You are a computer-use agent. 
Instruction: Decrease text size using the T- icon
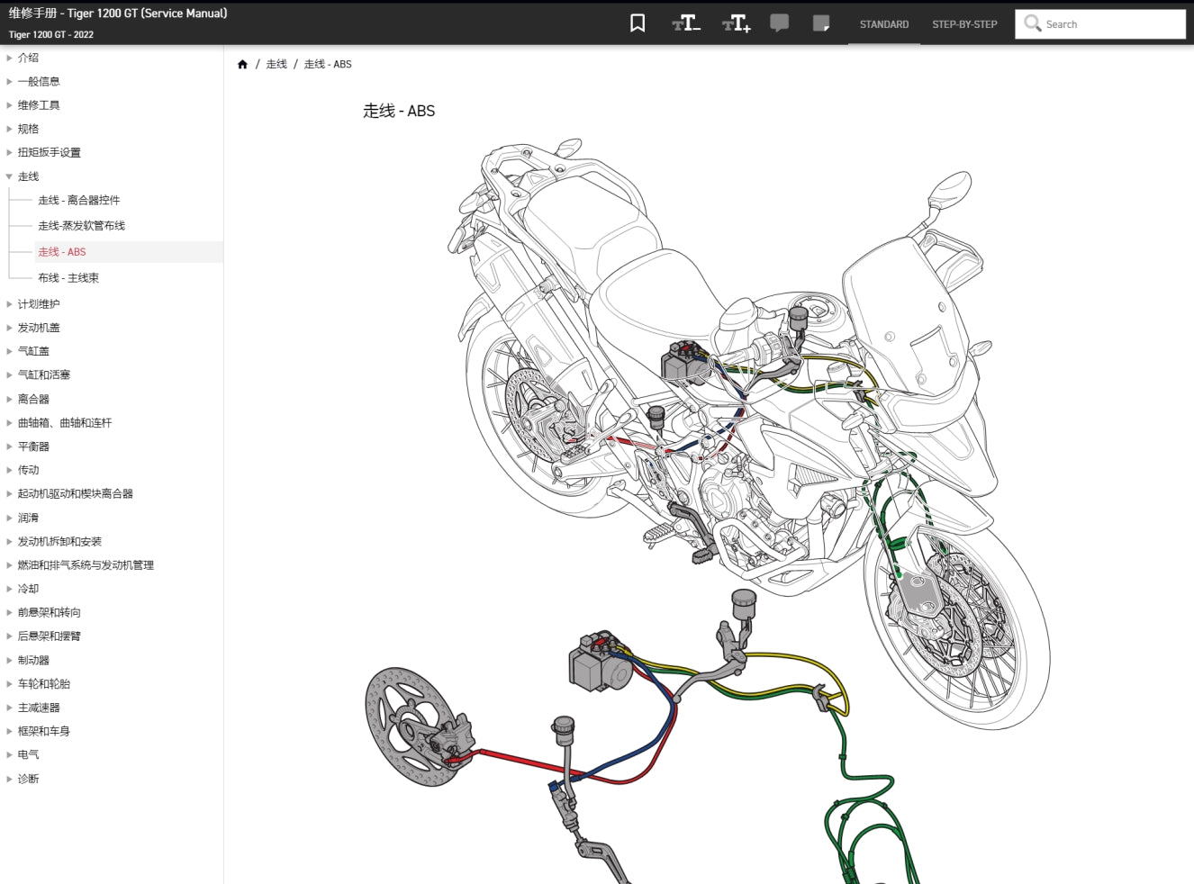[685, 23]
